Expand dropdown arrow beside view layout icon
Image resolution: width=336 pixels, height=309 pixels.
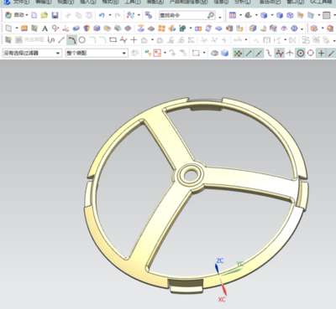pyautogui.click(x=240, y=15)
